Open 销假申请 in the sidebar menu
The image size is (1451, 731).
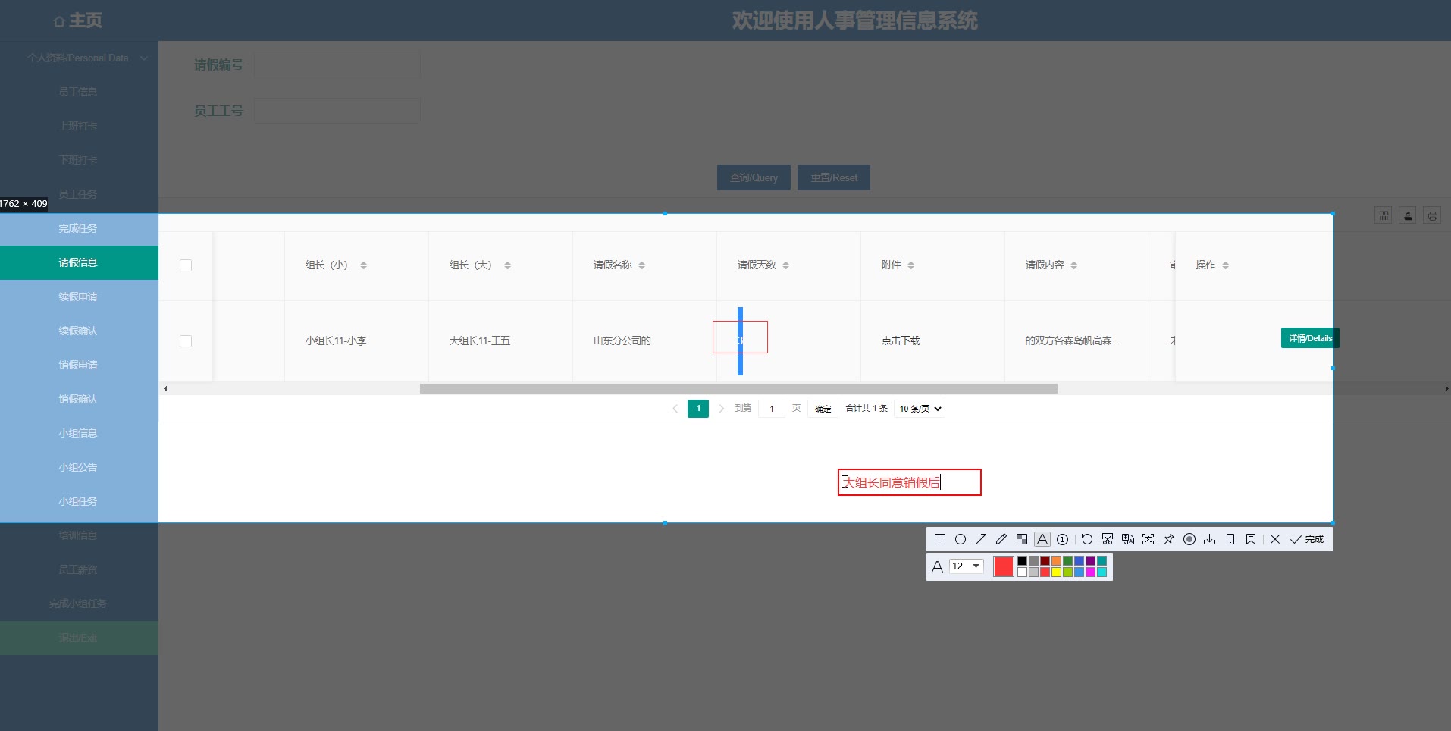(78, 365)
